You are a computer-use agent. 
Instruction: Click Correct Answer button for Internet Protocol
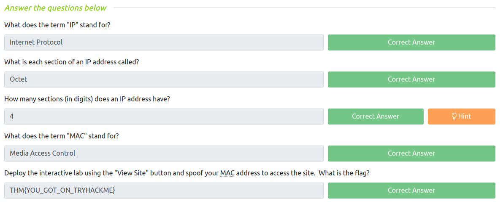click(x=411, y=42)
